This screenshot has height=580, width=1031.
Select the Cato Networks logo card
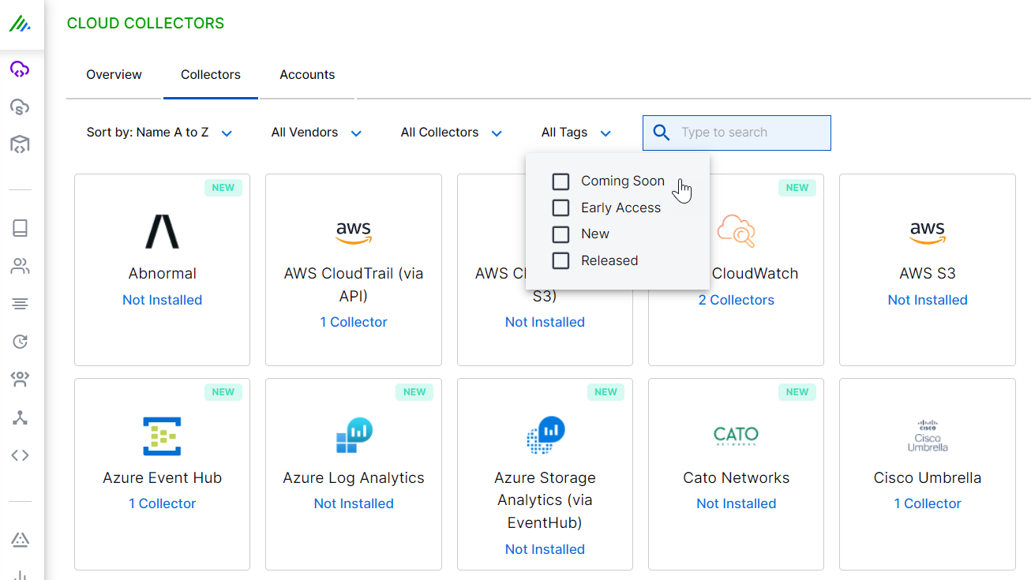[736, 436]
